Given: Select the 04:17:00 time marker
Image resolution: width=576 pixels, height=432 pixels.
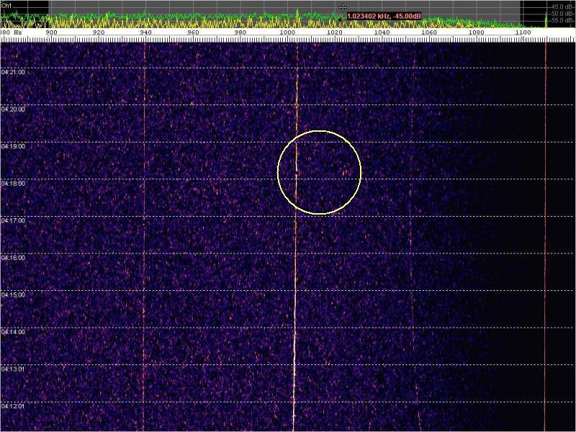Looking at the screenshot, I should (14, 220).
